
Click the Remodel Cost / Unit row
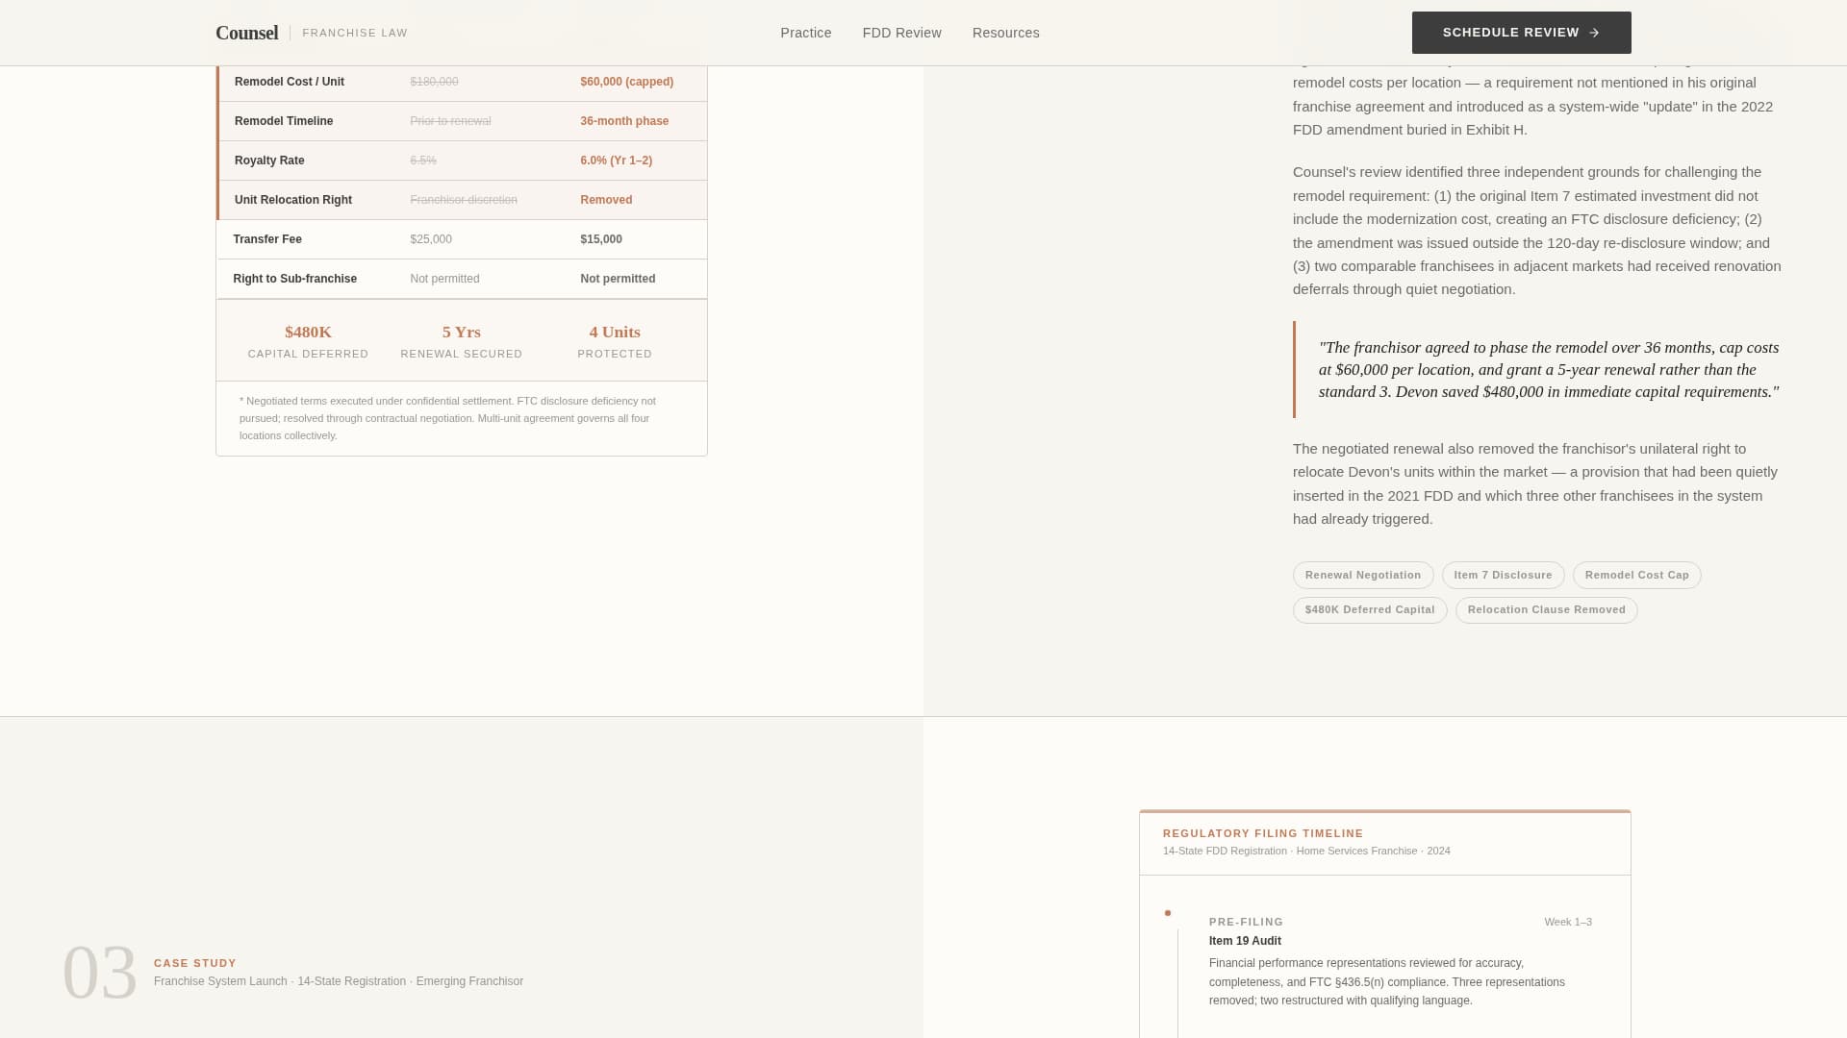pyautogui.click(x=462, y=82)
